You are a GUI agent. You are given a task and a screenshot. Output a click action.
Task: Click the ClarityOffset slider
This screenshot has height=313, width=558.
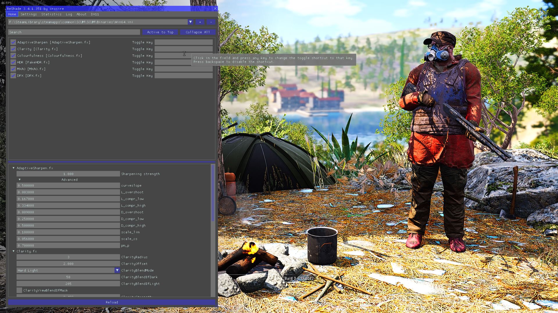(68, 264)
